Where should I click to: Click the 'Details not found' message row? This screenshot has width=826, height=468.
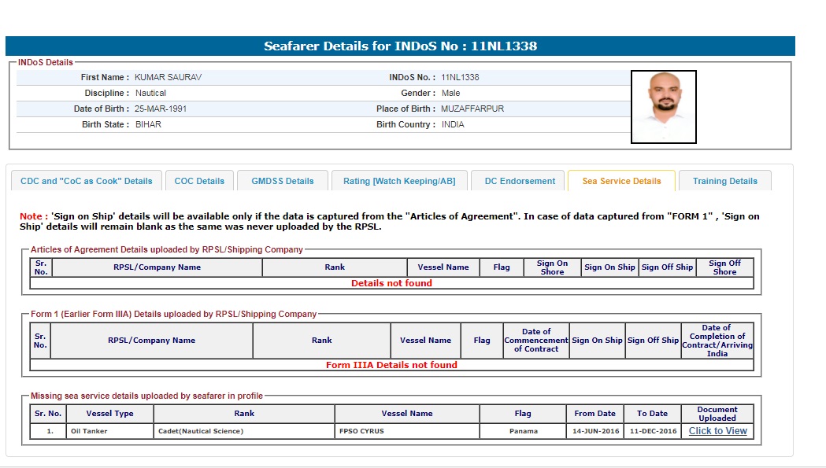[x=391, y=283]
